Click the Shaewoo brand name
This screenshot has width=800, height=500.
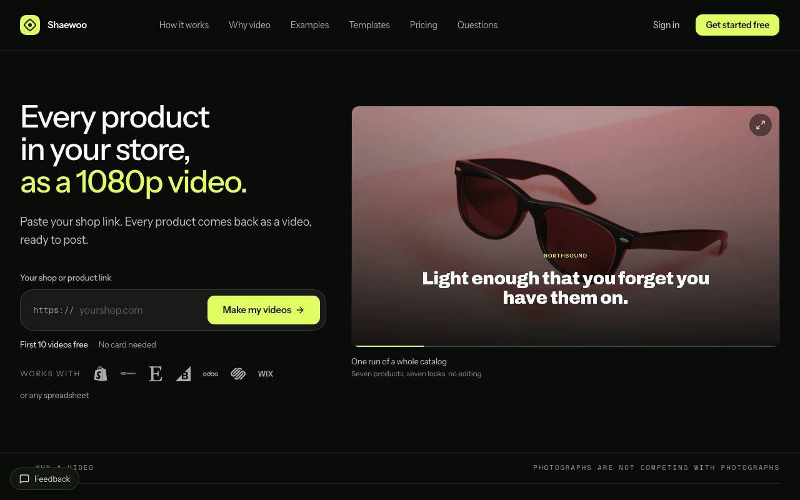click(67, 25)
